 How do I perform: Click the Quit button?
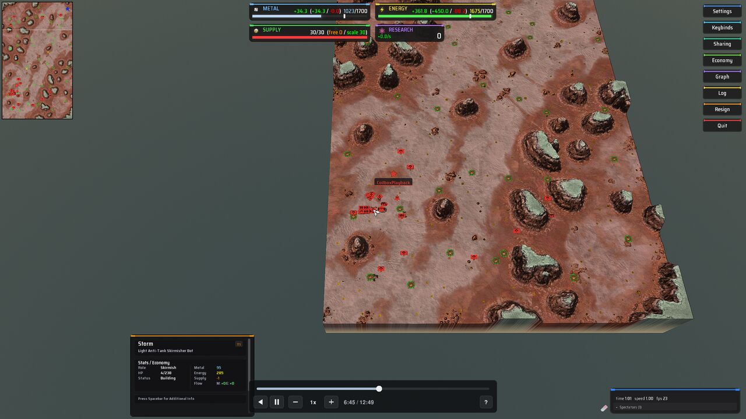[722, 125]
